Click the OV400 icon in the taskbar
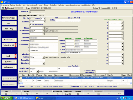This screenshot has height=100, width=133. pyautogui.click(x=37, y=98)
